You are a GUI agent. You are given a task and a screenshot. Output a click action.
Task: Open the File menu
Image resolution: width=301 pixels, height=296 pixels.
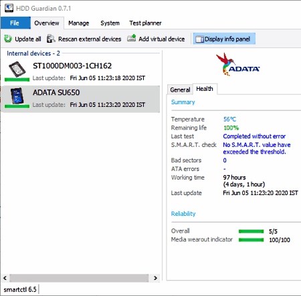click(x=15, y=23)
